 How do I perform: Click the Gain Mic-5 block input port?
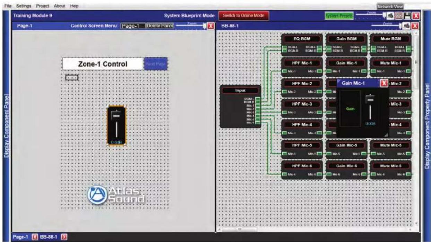tap(328, 153)
